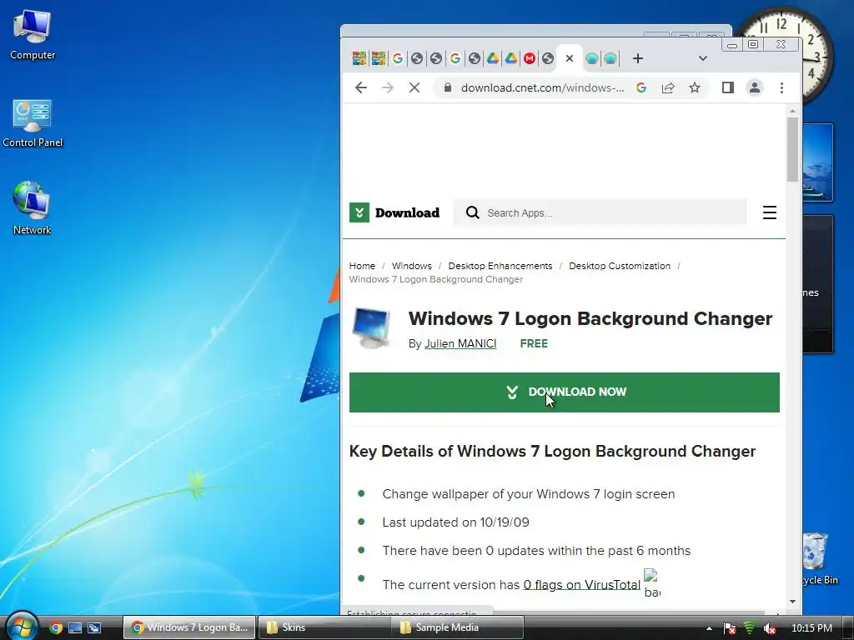
Task: Click the page's vertical scrollbar thumb
Action: (x=792, y=150)
